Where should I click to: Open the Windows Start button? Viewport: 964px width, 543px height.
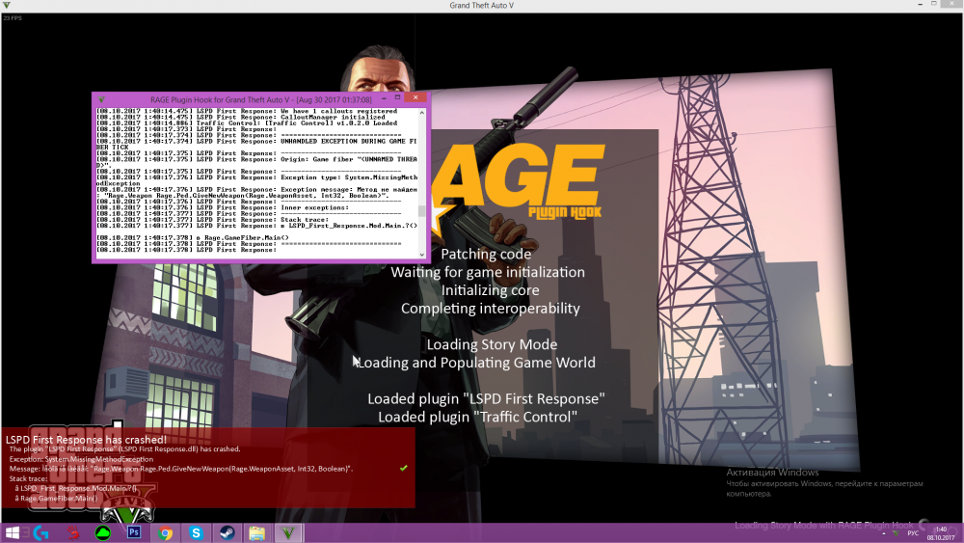[x=12, y=532]
